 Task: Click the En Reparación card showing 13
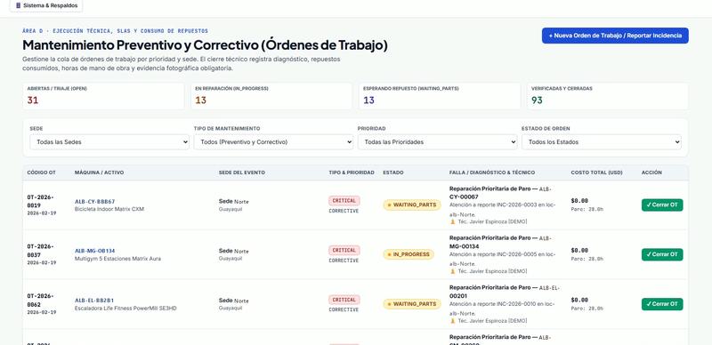271,96
